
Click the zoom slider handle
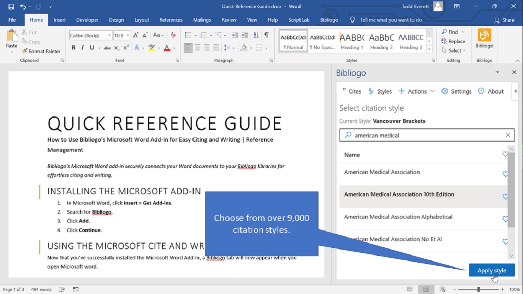click(x=479, y=289)
